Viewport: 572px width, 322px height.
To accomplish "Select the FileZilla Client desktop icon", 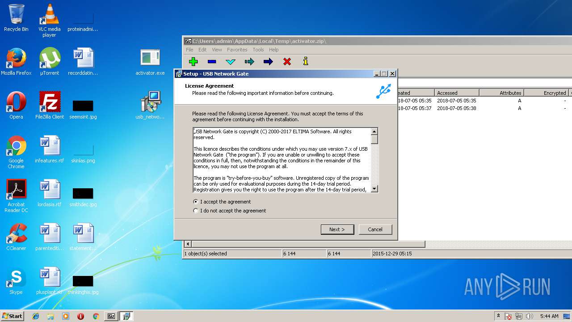I will pos(49,106).
